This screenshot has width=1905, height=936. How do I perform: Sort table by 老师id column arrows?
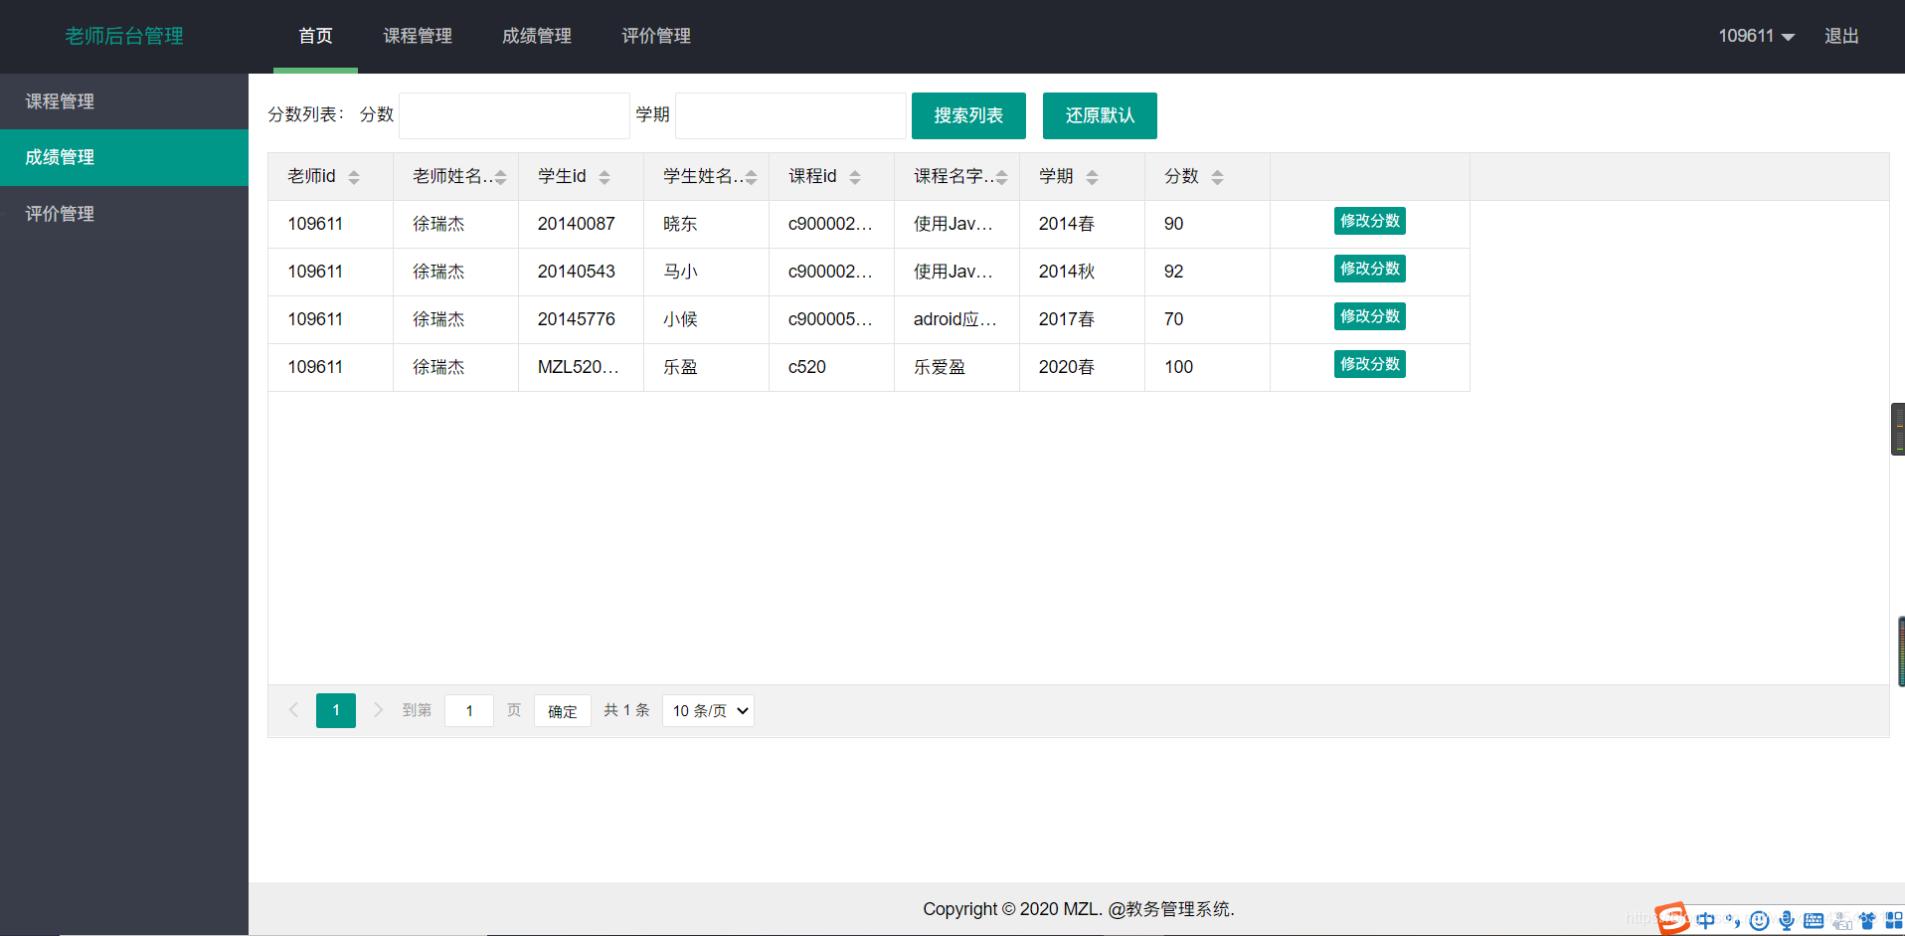[354, 177]
